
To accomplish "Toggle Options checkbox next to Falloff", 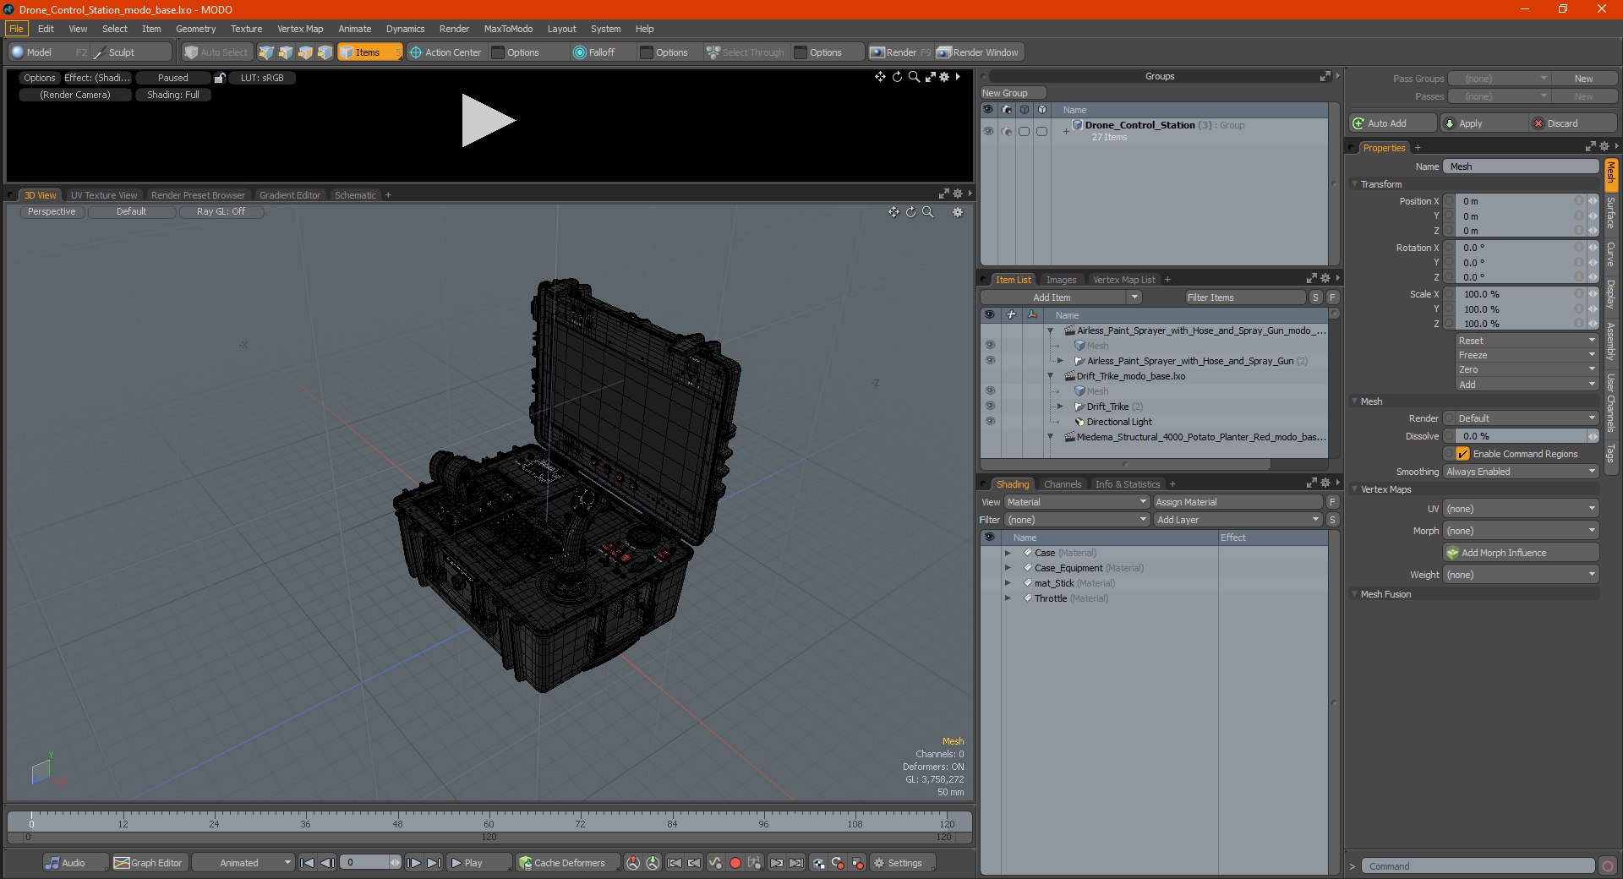I will click(647, 52).
